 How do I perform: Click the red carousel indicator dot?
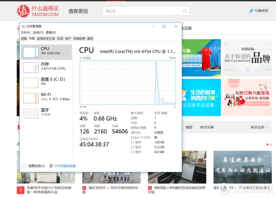point(267,144)
